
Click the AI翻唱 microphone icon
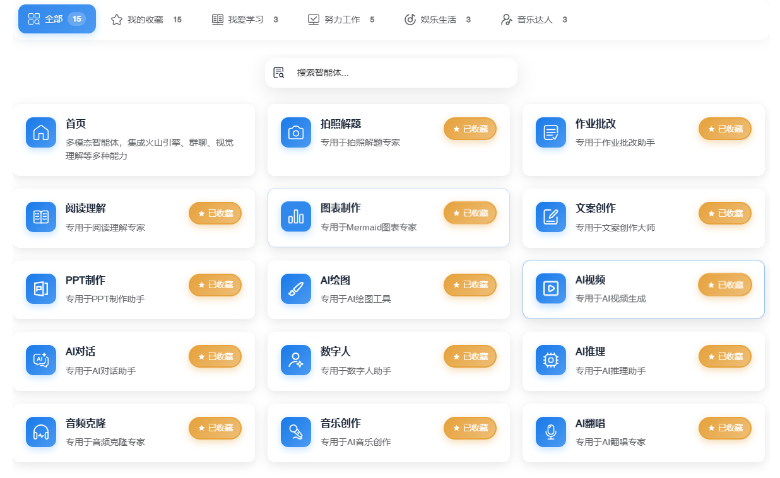551,432
